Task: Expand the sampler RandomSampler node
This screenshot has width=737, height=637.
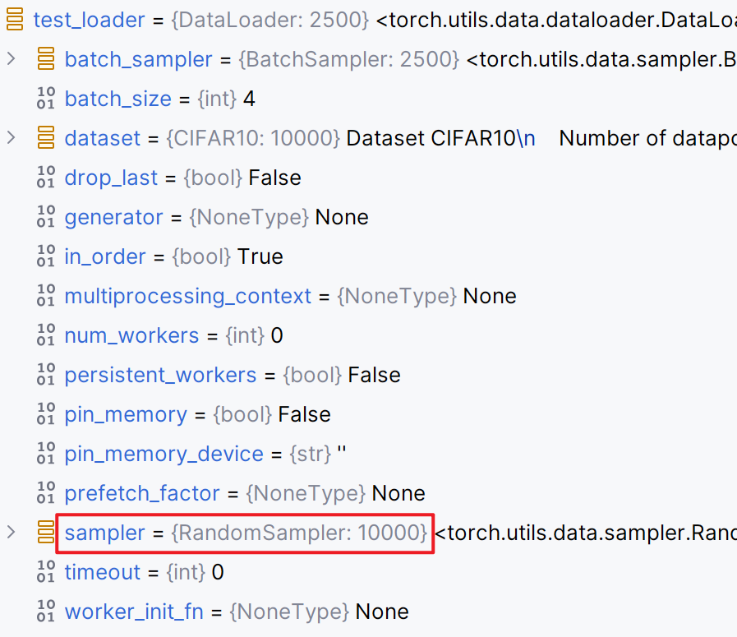Action: (12, 532)
